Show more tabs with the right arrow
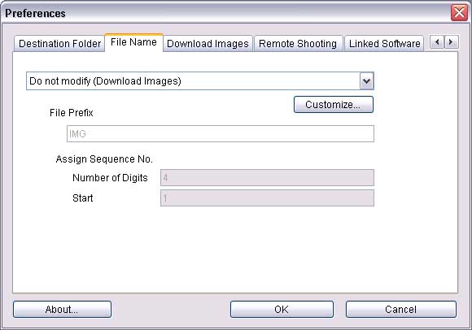This screenshot has height=330, width=472. coord(451,42)
